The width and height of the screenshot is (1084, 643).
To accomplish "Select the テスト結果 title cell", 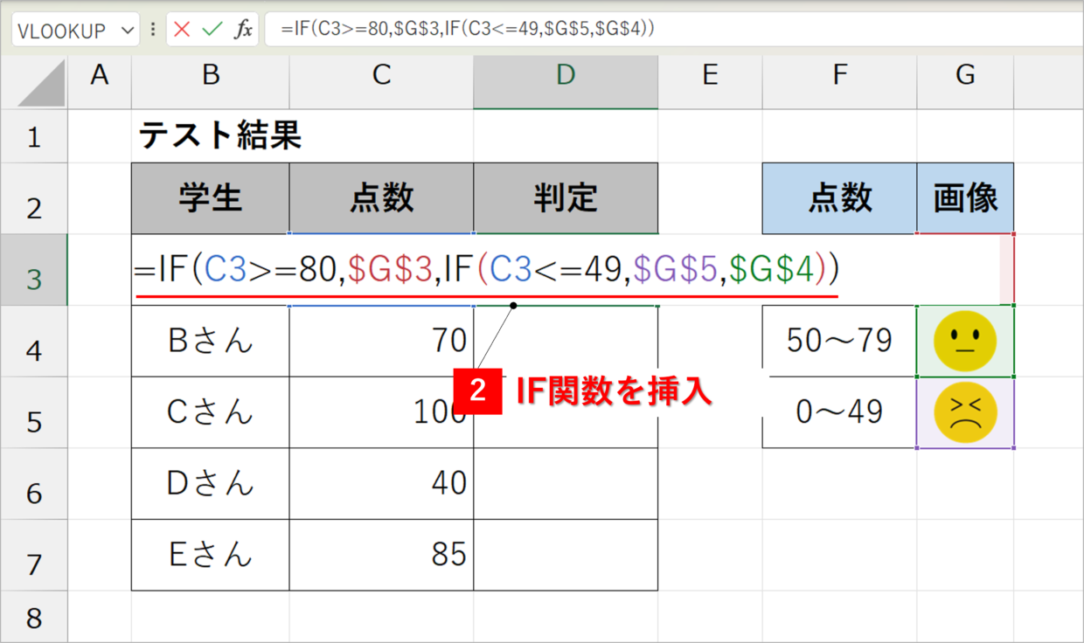I will click(x=220, y=135).
